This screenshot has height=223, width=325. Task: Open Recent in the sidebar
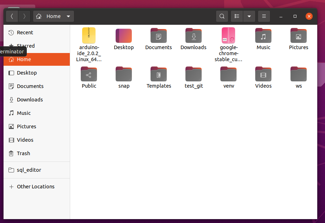37,33
